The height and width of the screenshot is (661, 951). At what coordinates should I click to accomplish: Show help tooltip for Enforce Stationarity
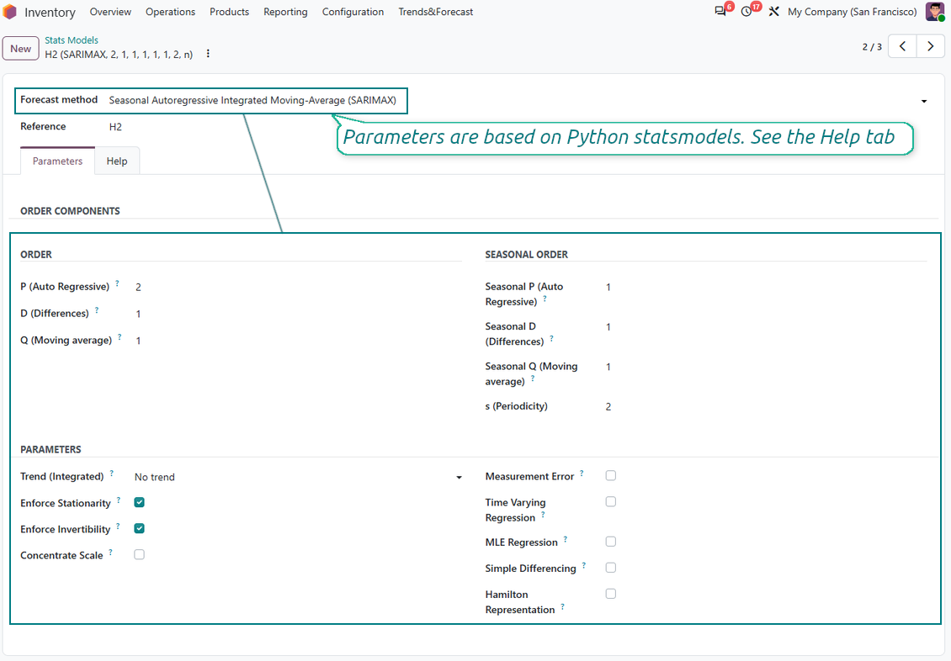[x=119, y=500]
